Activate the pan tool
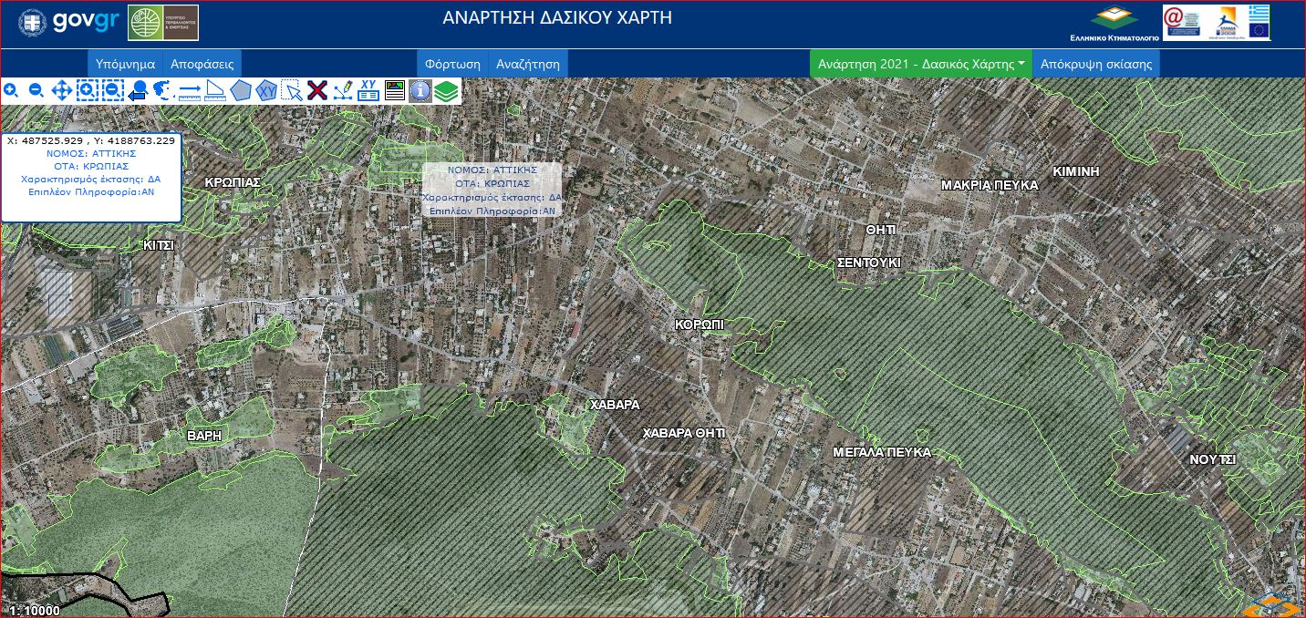Image resolution: width=1306 pixels, height=618 pixels. click(61, 90)
